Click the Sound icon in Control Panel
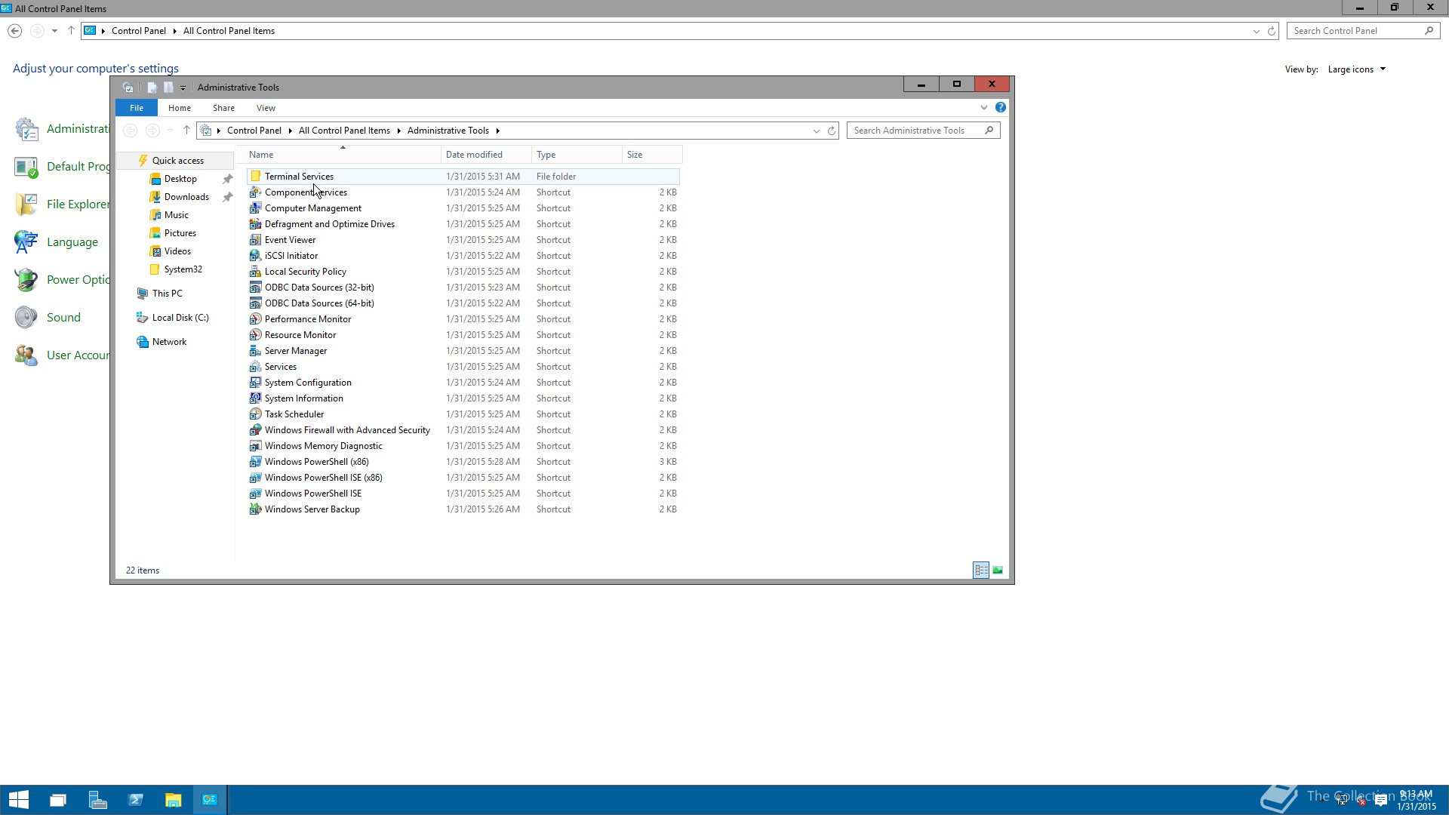The width and height of the screenshot is (1449, 815). tap(26, 318)
